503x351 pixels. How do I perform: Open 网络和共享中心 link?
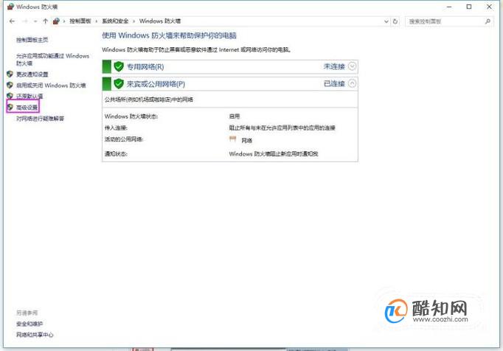[x=35, y=335]
